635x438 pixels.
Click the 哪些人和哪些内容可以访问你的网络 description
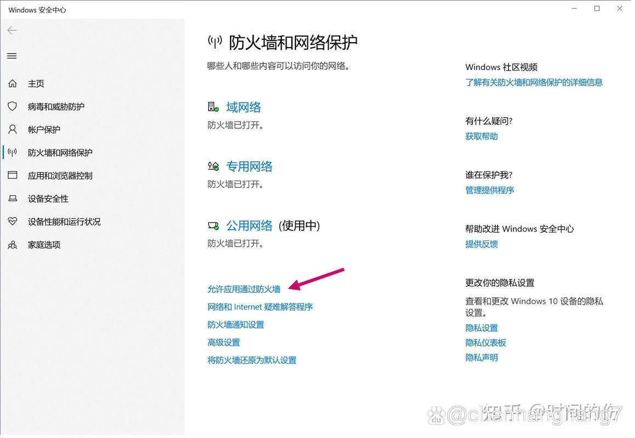(279, 66)
